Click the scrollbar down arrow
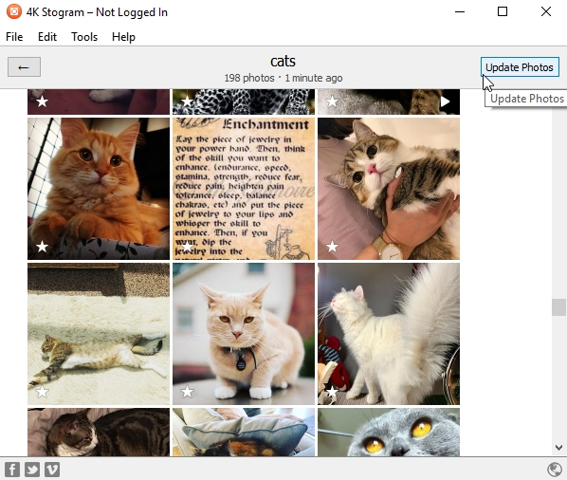This screenshot has height=480, width=567. click(558, 448)
